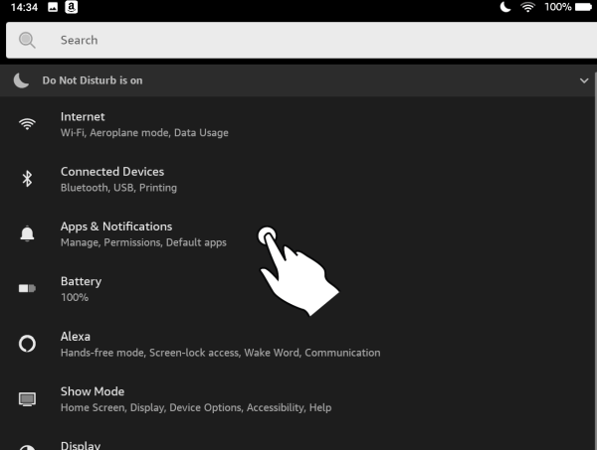
Task: Tap the Alexa ring icon
Action: pyautogui.click(x=27, y=344)
